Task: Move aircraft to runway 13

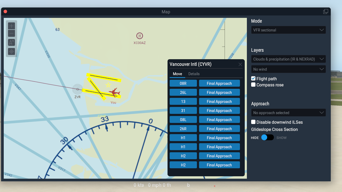Action: click(x=183, y=101)
